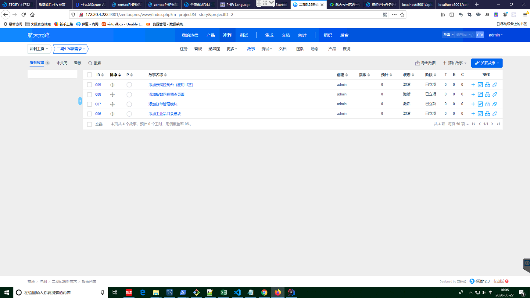530x298 pixels.
Task: Click the unlink chain icon for story 006
Action: [495, 114]
